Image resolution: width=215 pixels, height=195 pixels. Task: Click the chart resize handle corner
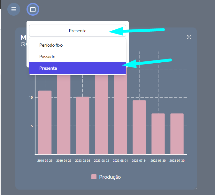pyautogui.click(x=196, y=188)
